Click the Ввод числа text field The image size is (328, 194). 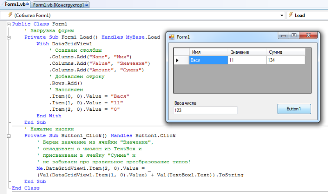click(205, 110)
